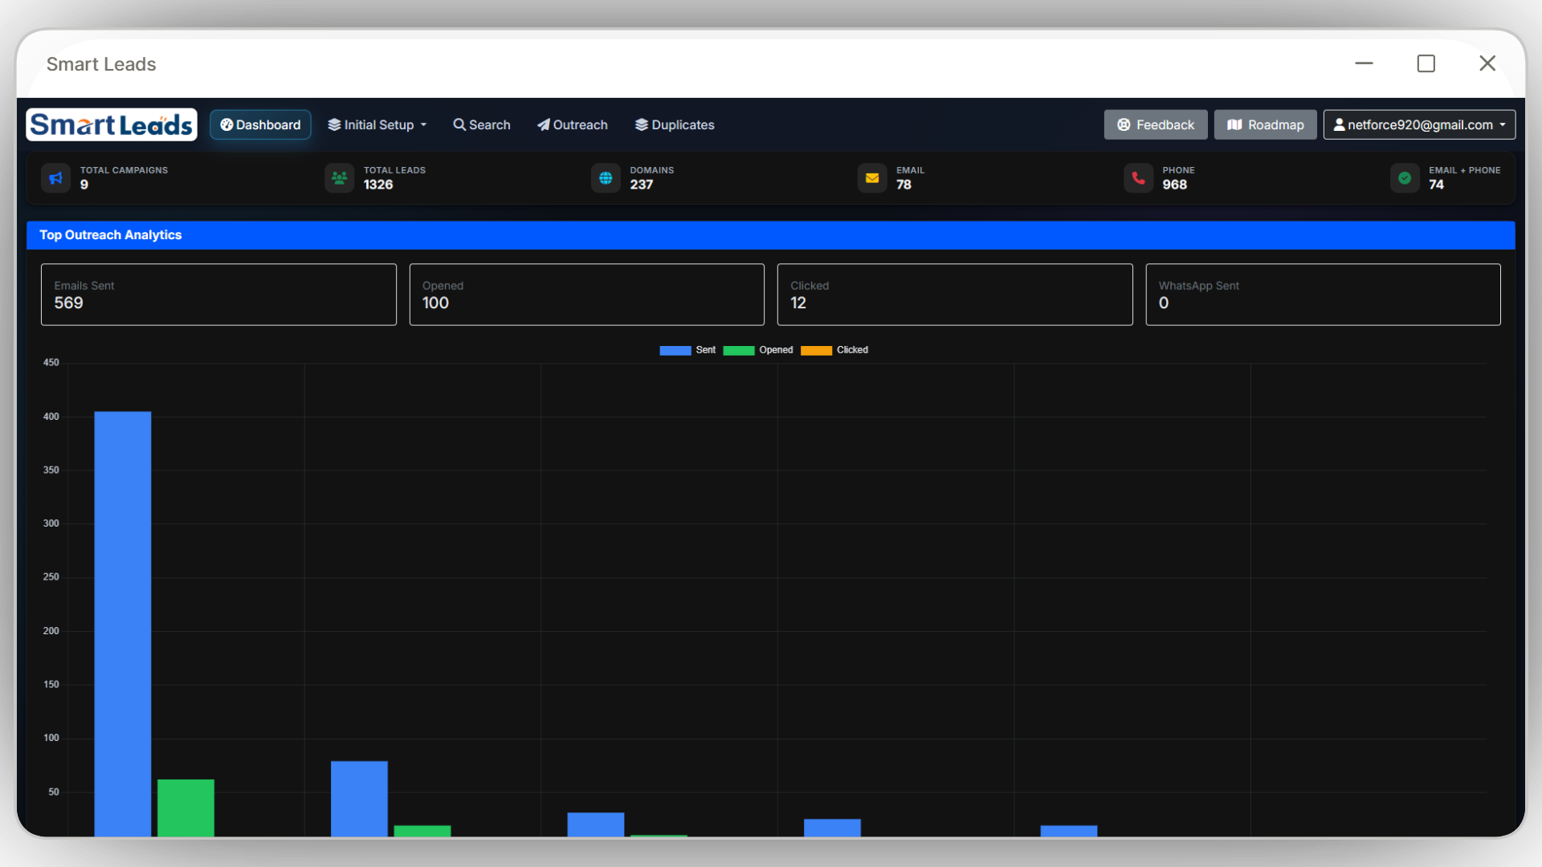Screen dimensions: 1542x867
Task: Click the Outreach paper plane icon
Action: (x=544, y=124)
